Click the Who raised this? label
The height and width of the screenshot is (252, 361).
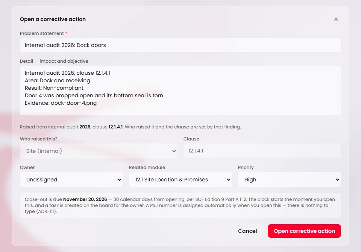pyautogui.click(x=38, y=139)
